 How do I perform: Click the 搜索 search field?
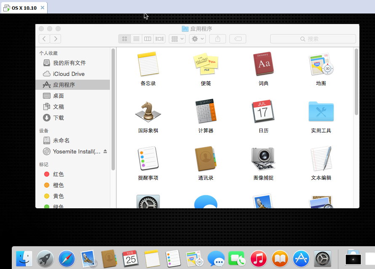[313, 39]
